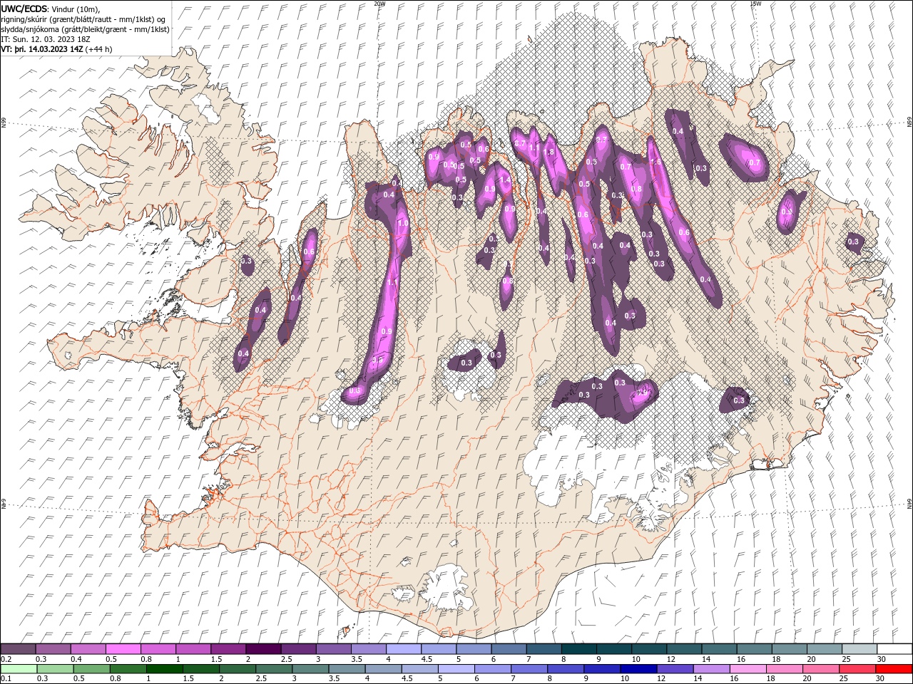Click the lower legend swatch labeled 3
913x684 pixels.
coord(310,669)
